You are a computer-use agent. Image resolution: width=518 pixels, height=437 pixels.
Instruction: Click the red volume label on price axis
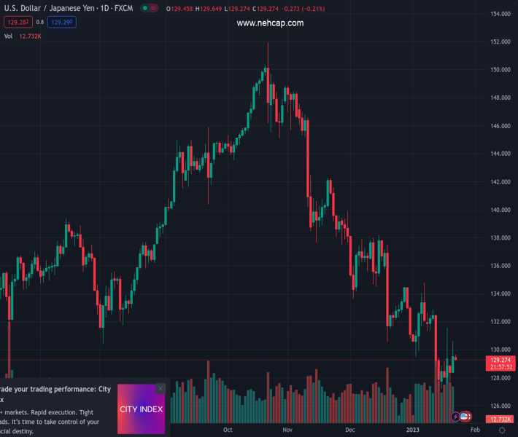click(x=500, y=420)
